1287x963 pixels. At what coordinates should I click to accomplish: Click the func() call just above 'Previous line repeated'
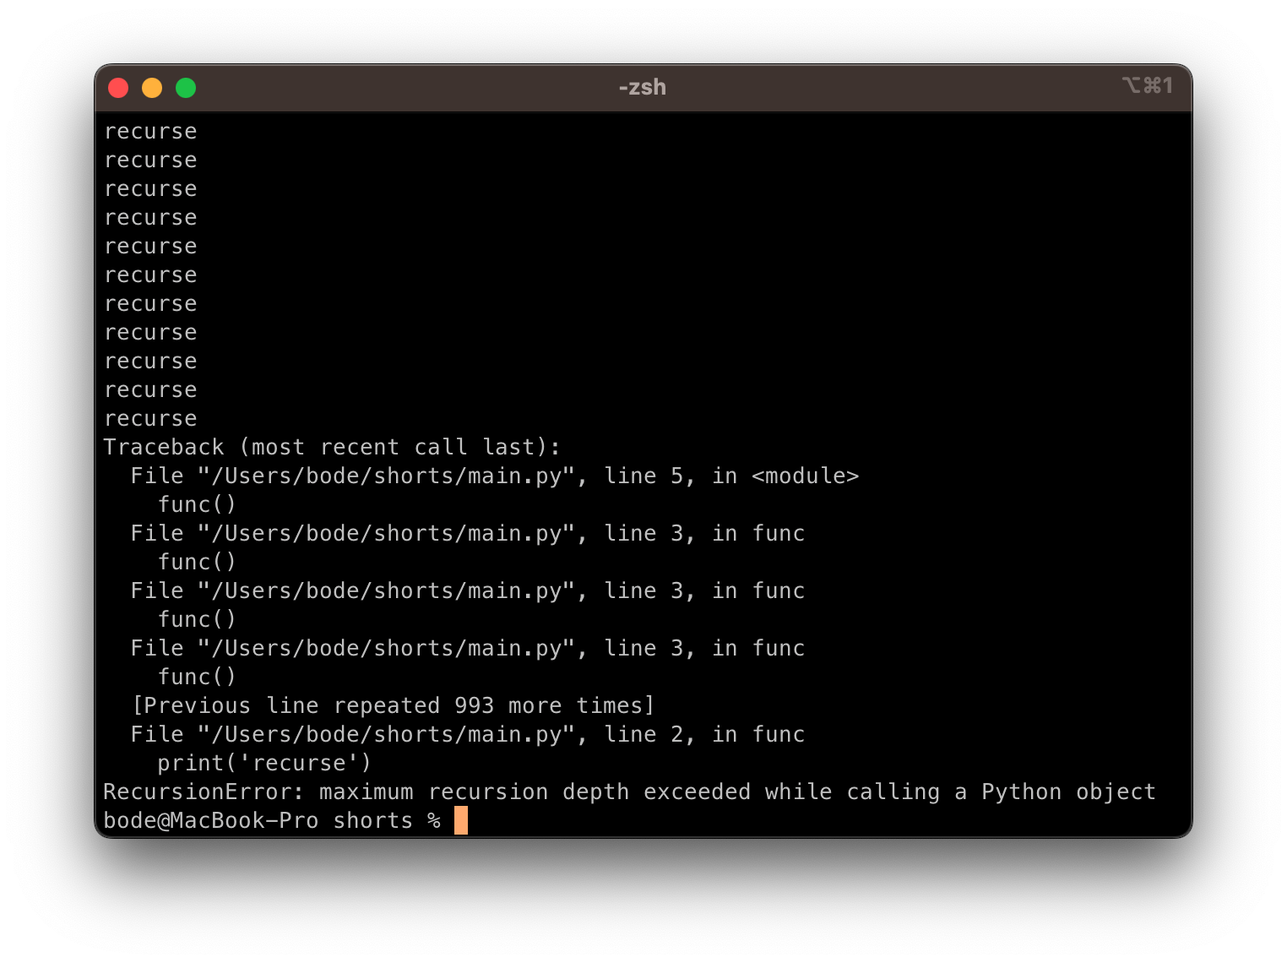[197, 677]
